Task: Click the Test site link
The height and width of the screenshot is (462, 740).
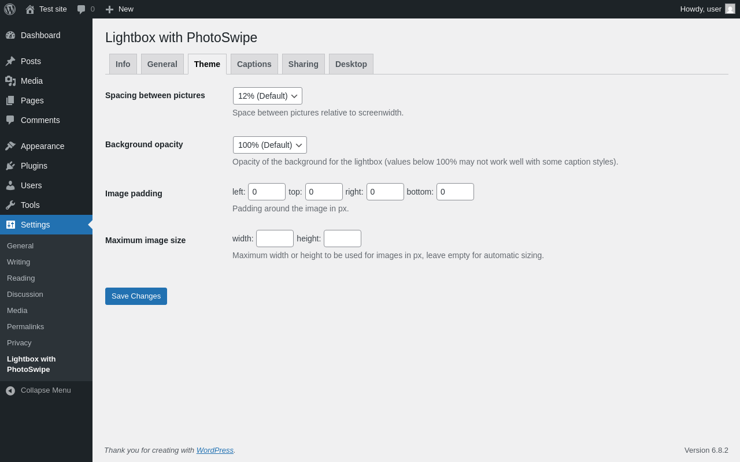Action: 53,9
